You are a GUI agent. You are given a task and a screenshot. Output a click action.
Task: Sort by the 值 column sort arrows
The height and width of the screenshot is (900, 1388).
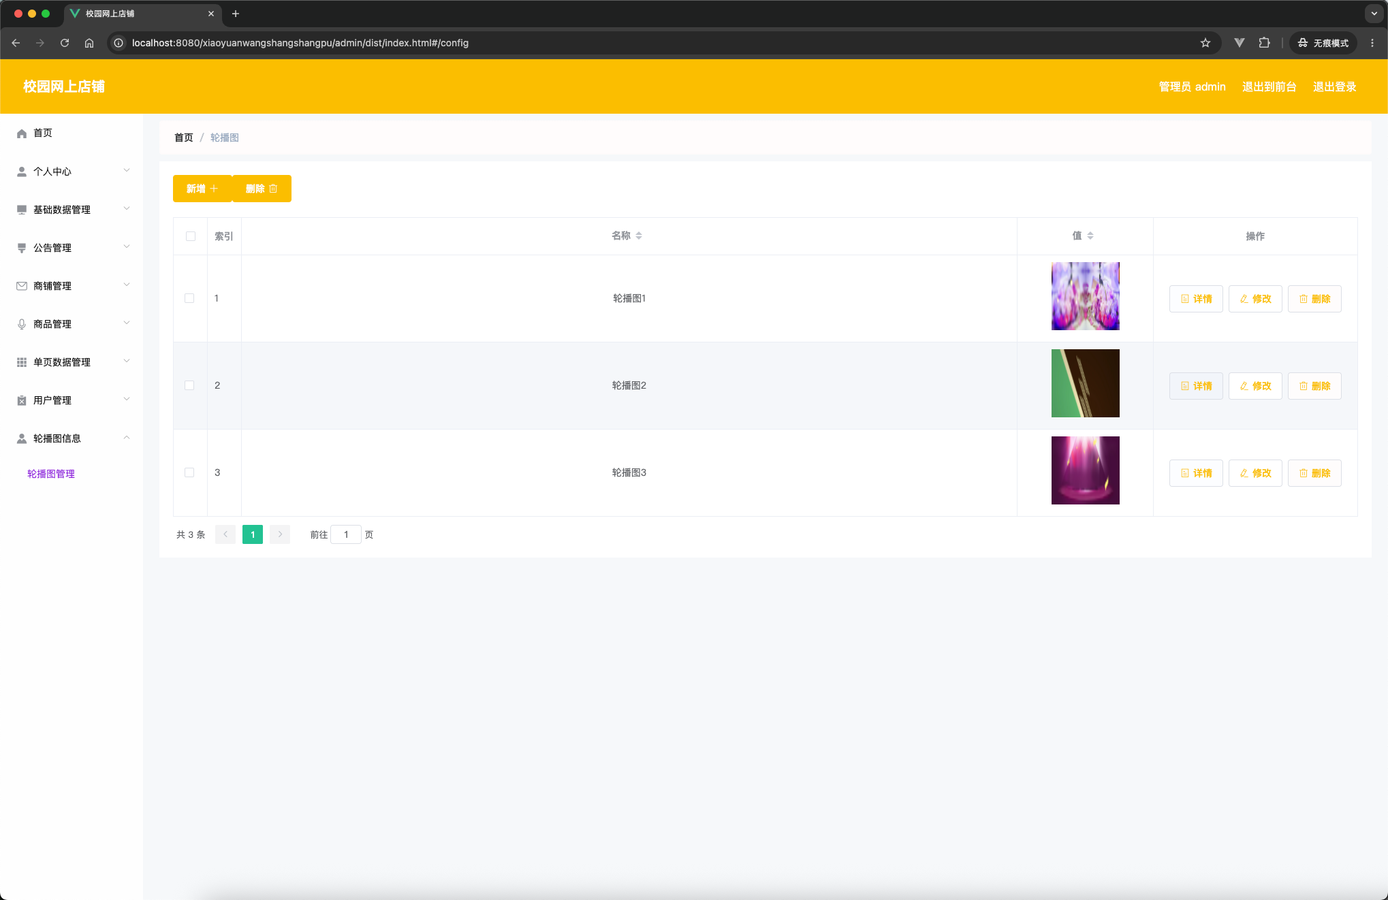(1090, 236)
